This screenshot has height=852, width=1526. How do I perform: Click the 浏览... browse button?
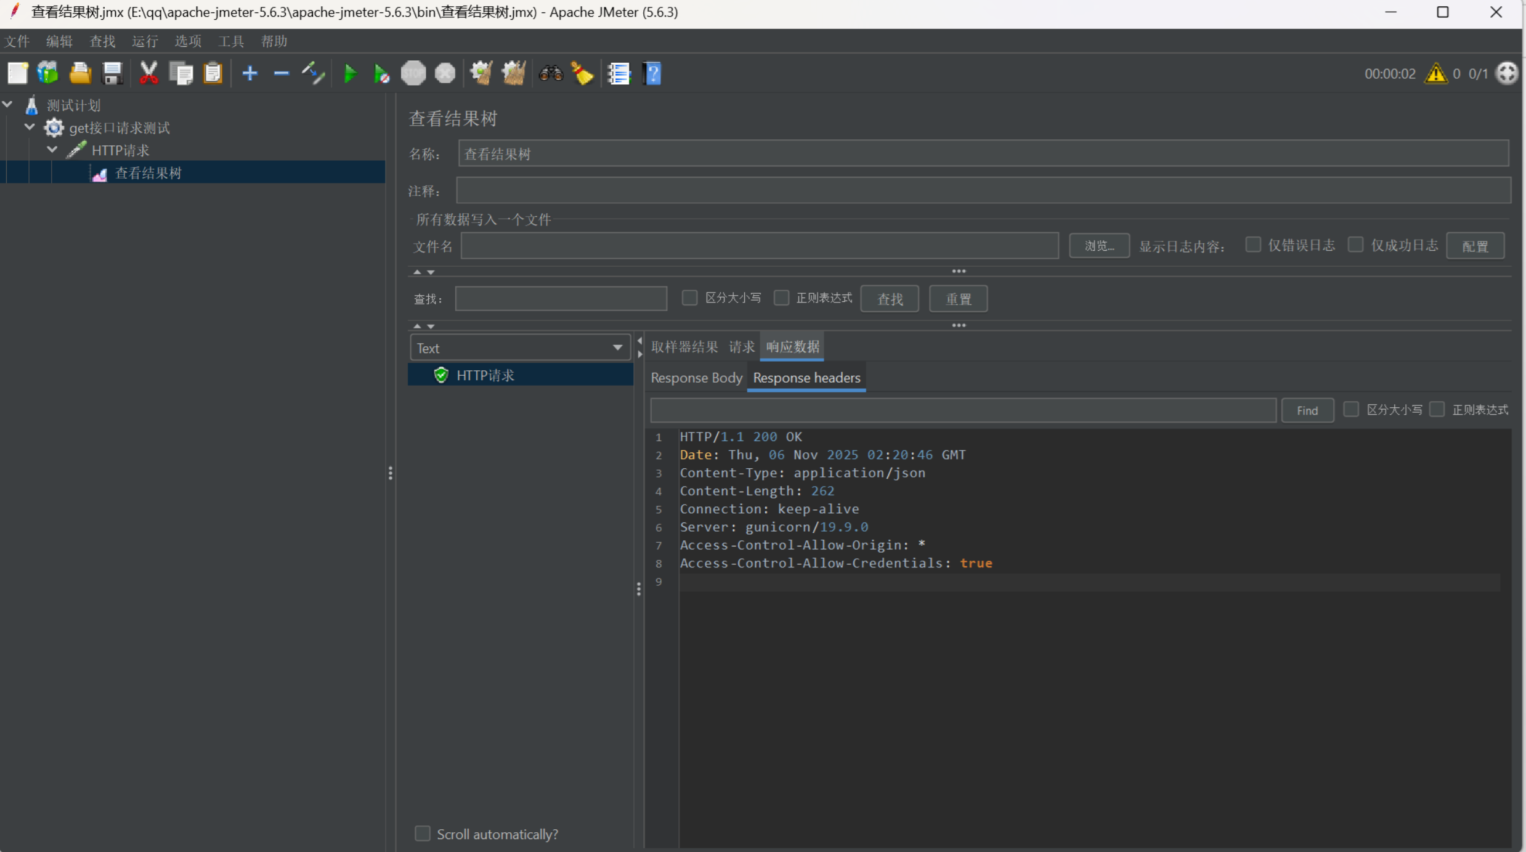tap(1098, 246)
